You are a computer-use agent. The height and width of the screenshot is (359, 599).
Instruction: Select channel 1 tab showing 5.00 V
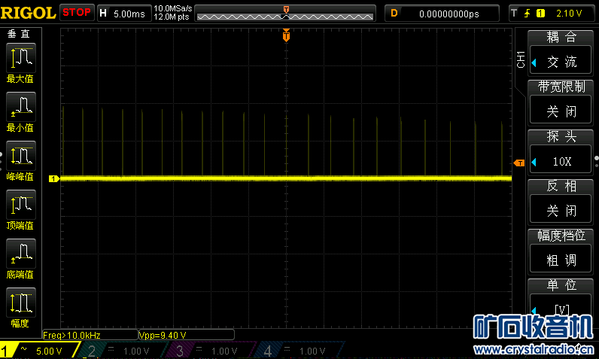tap(36, 351)
